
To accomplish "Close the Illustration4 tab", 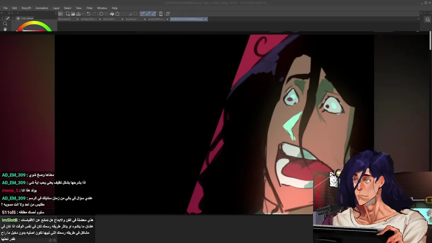I will 77,19.
